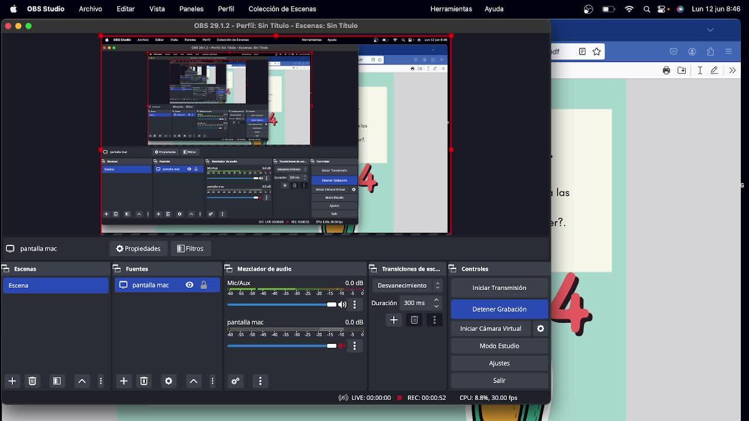Viewport: 749px width, 421px height.
Task: Click Detener Grabación button
Action: pyautogui.click(x=499, y=309)
